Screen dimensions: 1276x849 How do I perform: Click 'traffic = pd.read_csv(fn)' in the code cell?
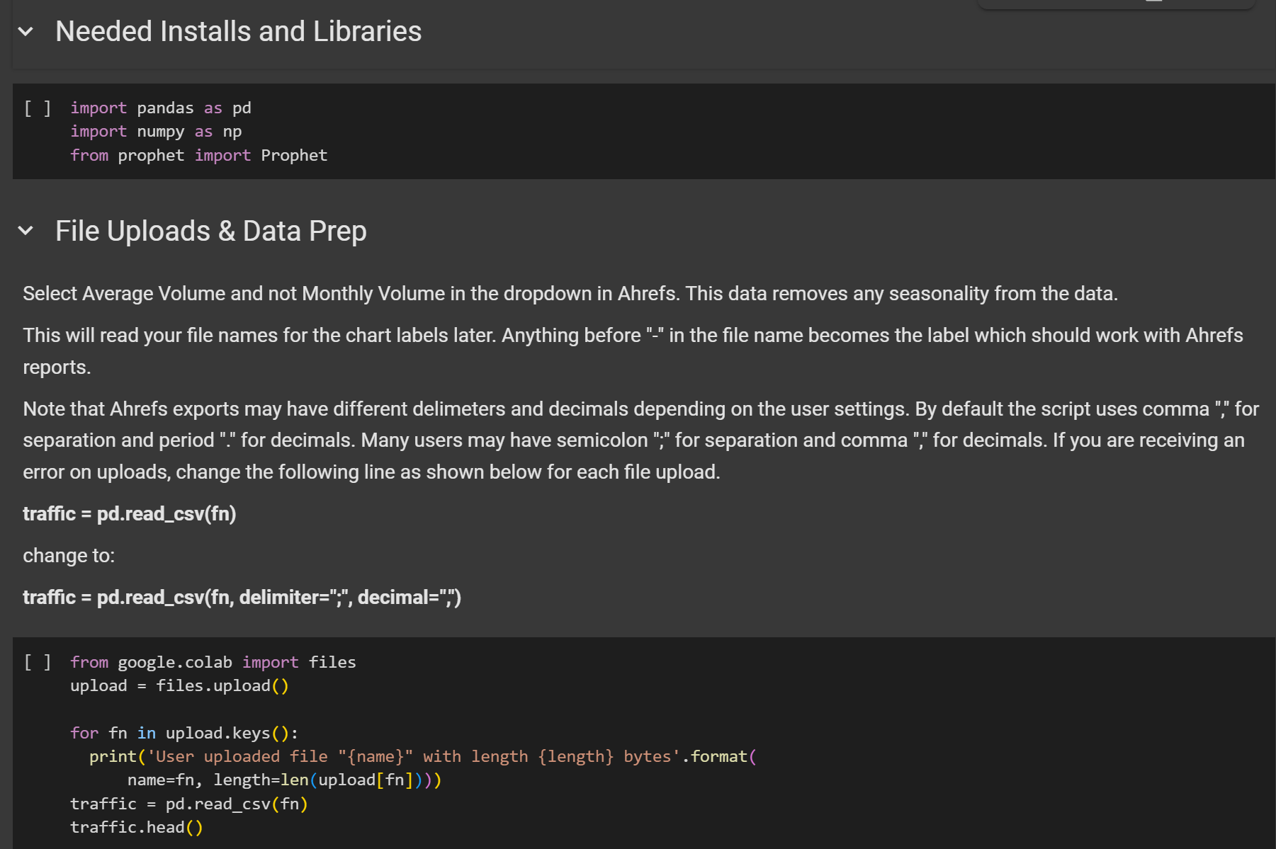coord(188,804)
